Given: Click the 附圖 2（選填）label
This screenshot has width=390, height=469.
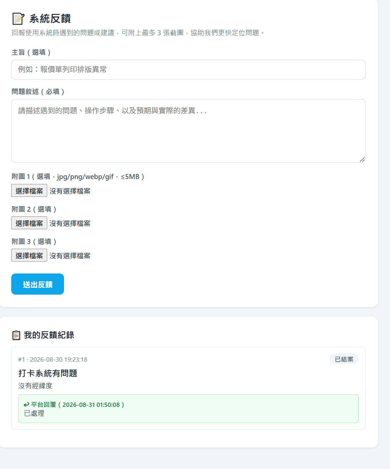Looking at the screenshot, I should (34, 209).
